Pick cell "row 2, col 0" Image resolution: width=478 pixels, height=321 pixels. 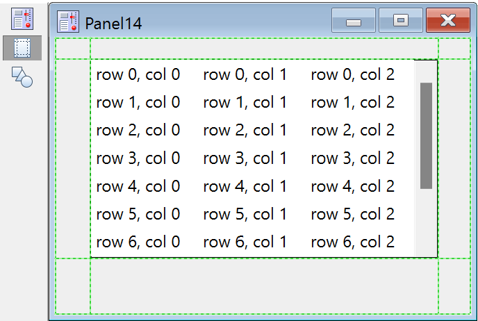pos(138,131)
